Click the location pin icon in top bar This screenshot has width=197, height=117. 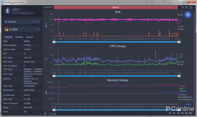pos(182,7)
